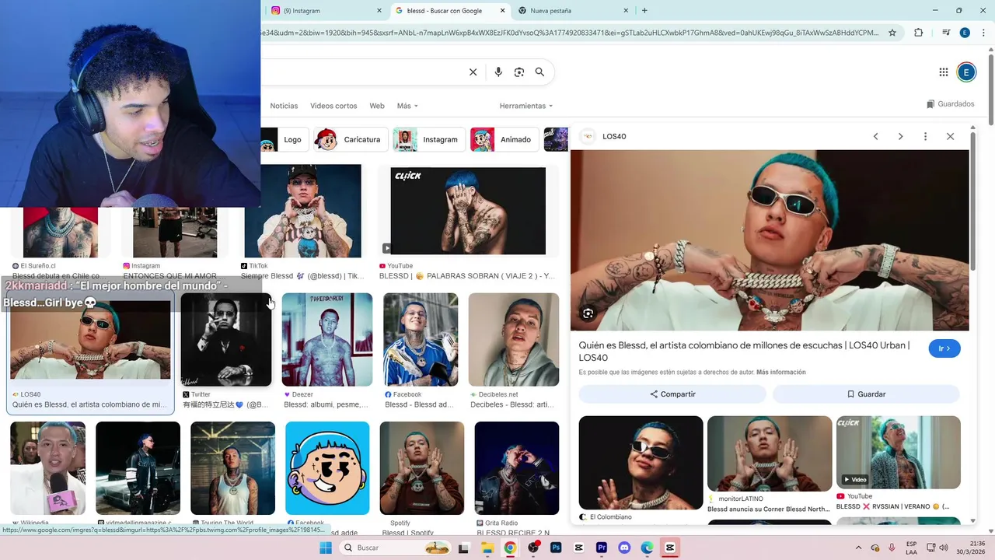Switch to the Noticias tab
Image resolution: width=995 pixels, height=560 pixels.
coord(284,106)
